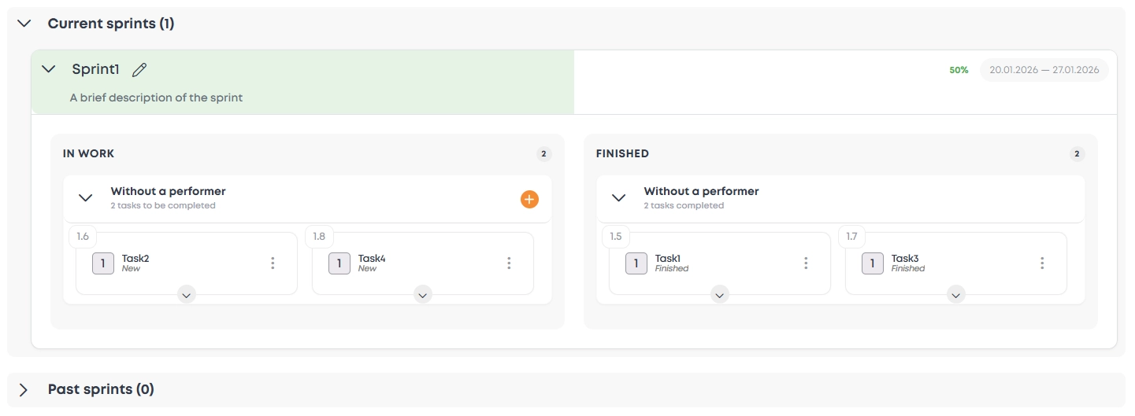This screenshot has height=416, width=1135.
Task: Click the 1.5 task number label
Action: (x=616, y=236)
